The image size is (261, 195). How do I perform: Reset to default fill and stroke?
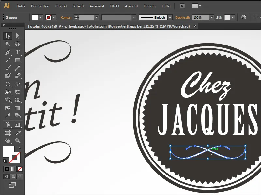pos(5,161)
